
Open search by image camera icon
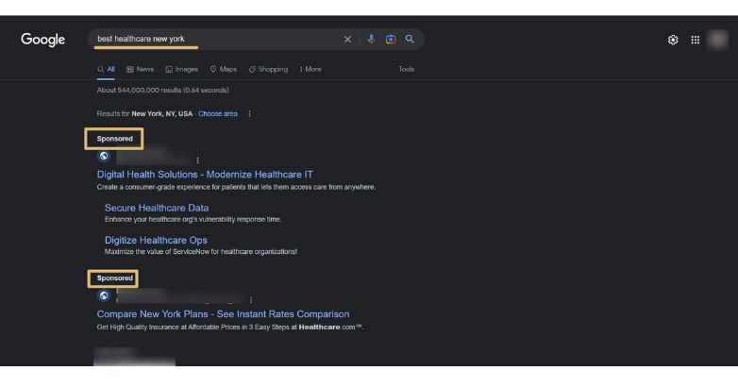(391, 39)
